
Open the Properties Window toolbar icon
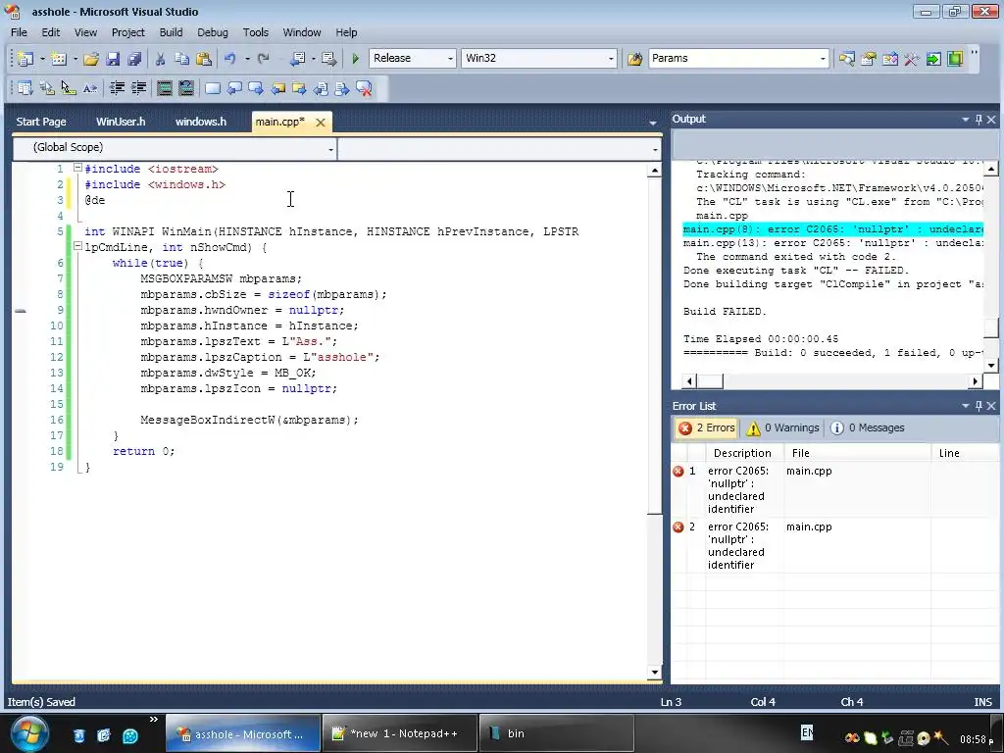tap(869, 59)
